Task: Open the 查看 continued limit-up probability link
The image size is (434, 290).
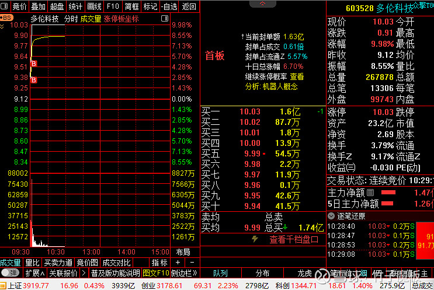Action: tap(297, 76)
